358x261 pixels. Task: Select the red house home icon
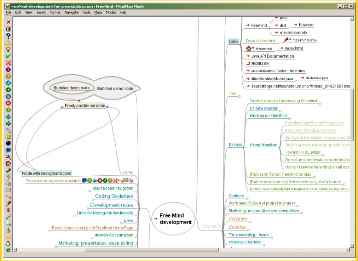coord(8,163)
